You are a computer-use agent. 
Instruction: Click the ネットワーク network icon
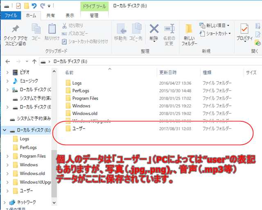click(12, 202)
